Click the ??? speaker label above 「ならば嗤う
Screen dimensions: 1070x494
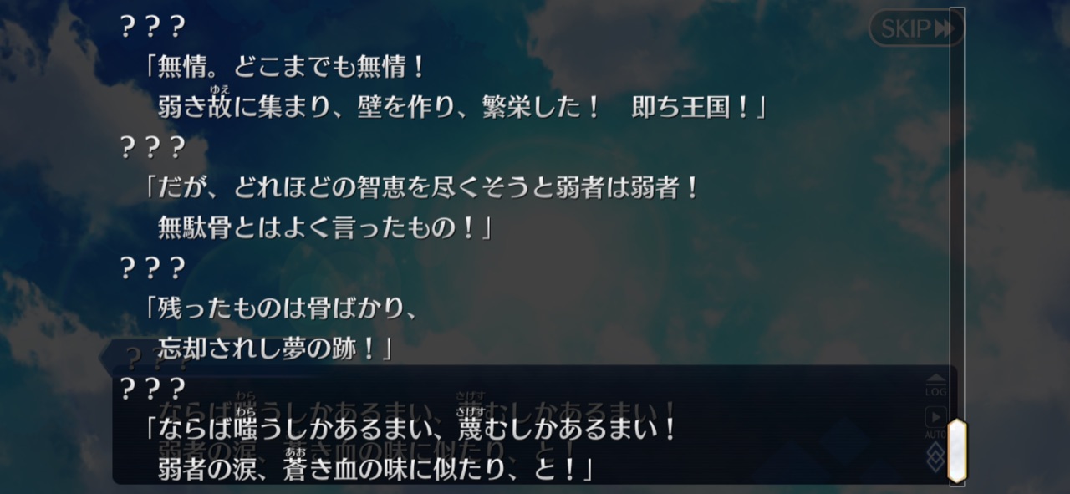coord(152,389)
